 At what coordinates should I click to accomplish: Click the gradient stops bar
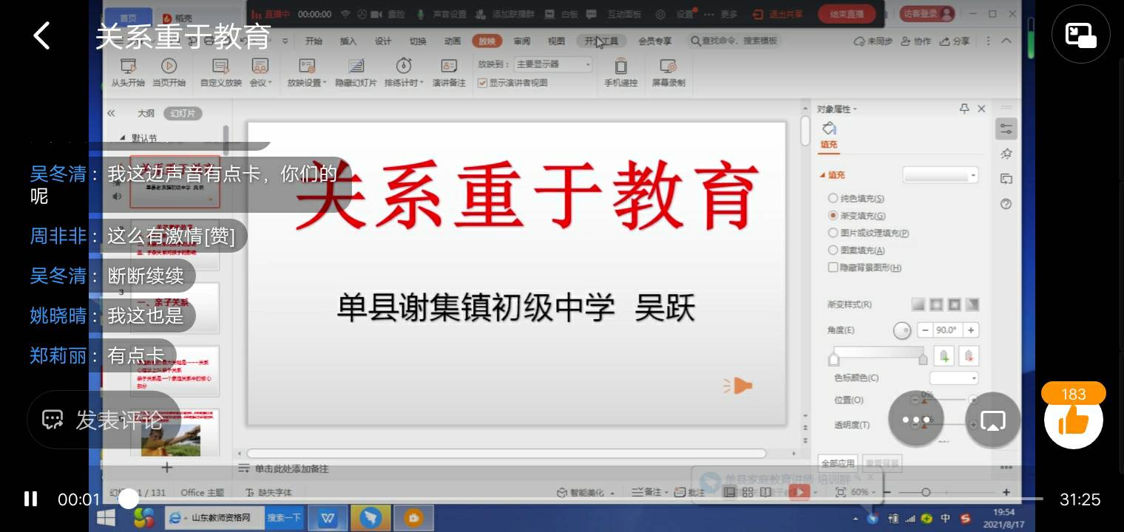coord(878,352)
